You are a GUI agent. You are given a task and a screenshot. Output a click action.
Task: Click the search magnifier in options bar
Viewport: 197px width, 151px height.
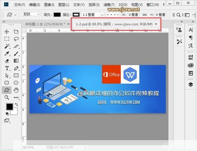coord(178,15)
